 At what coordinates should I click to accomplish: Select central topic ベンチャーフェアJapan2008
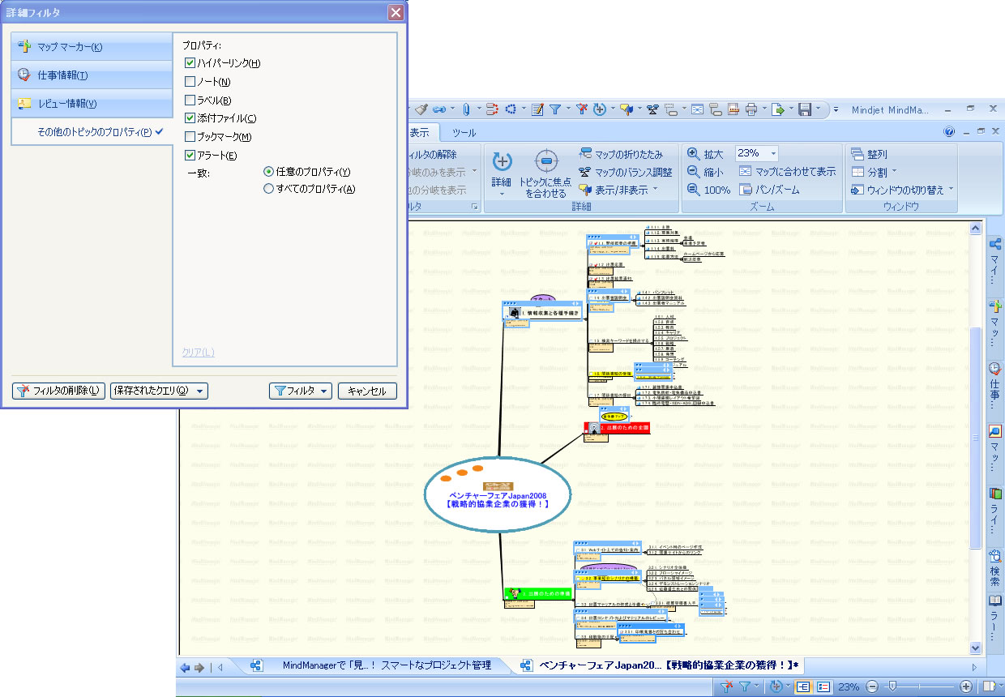point(498,494)
